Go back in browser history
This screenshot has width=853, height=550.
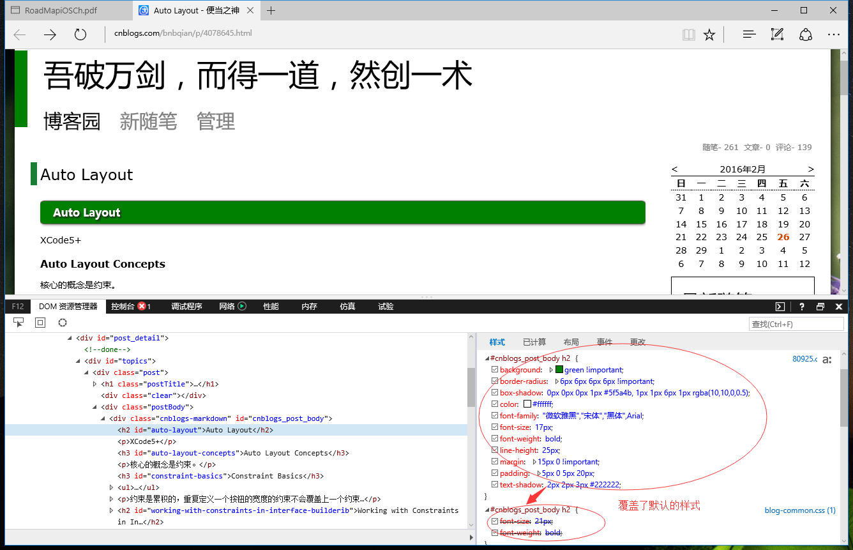(20, 34)
